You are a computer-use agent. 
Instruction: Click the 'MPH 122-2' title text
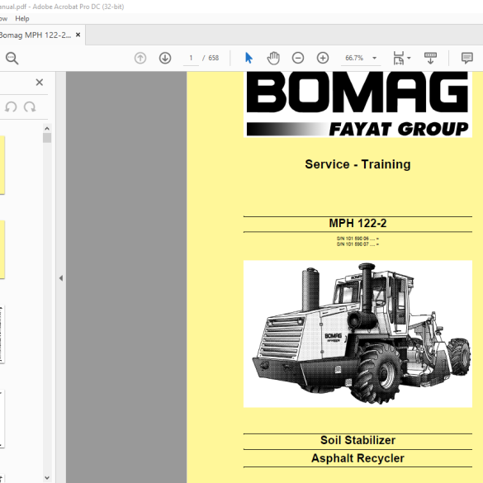(358, 223)
